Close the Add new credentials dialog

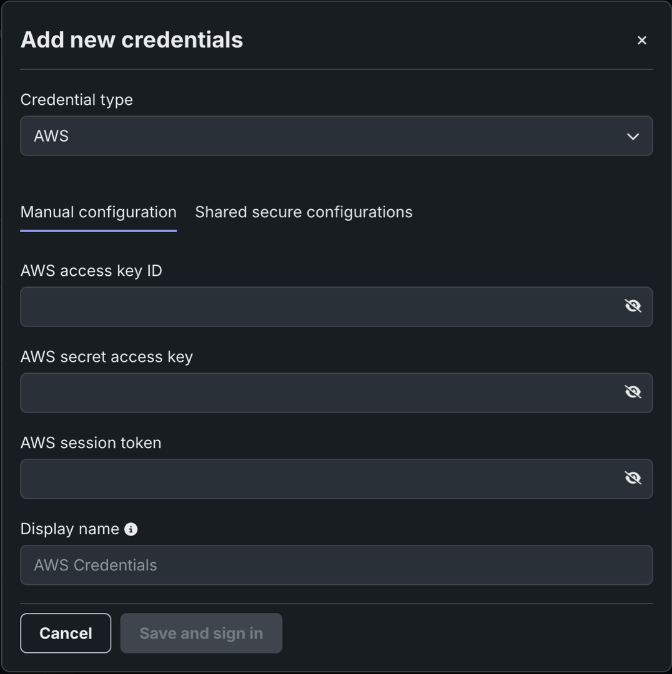coord(641,41)
